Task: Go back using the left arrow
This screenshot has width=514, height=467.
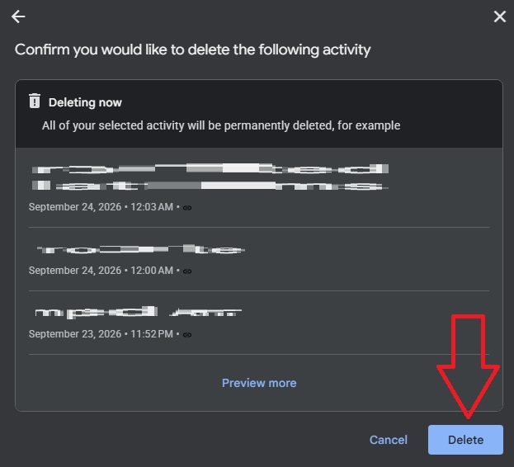Action: click(18, 17)
